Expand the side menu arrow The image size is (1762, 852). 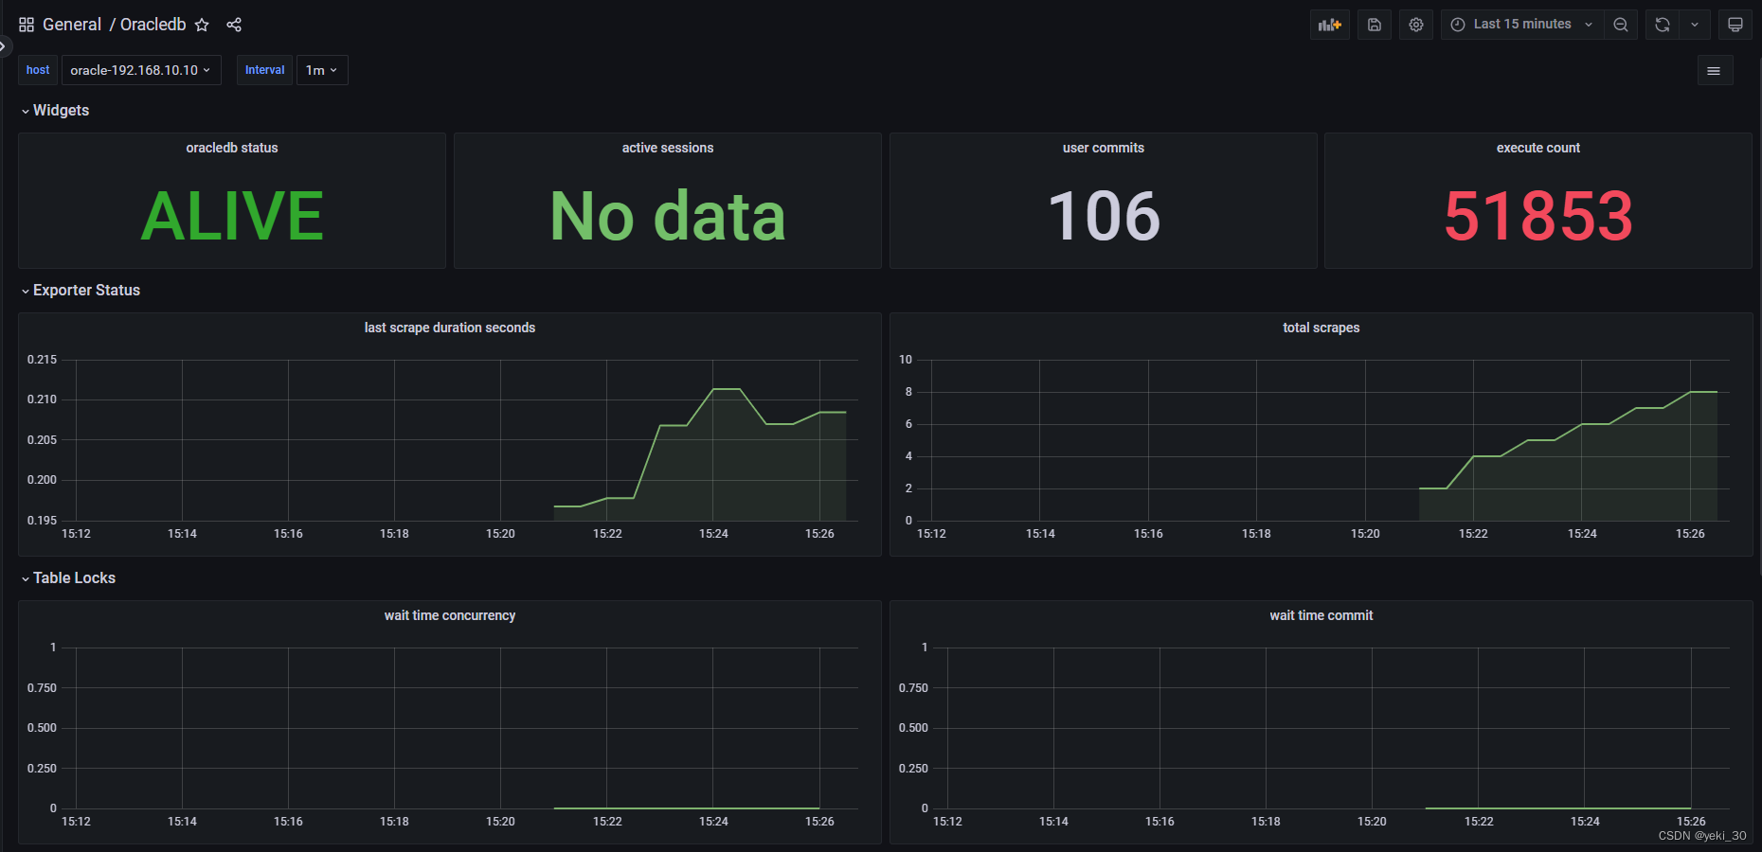tap(4, 45)
